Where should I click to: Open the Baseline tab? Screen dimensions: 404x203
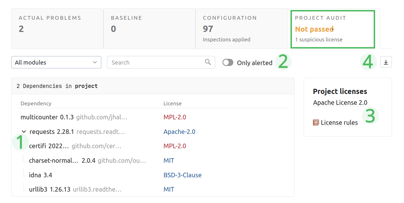tap(149, 29)
